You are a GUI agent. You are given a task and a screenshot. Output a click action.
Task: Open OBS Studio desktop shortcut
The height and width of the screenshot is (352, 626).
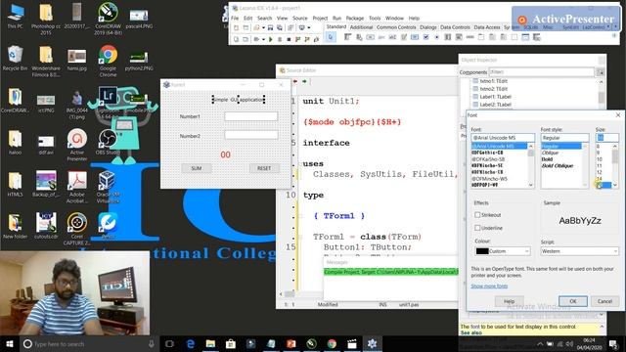pyautogui.click(x=108, y=142)
